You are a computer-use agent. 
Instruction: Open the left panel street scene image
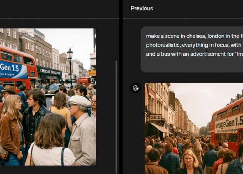pyautogui.click(x=48, y=97)
